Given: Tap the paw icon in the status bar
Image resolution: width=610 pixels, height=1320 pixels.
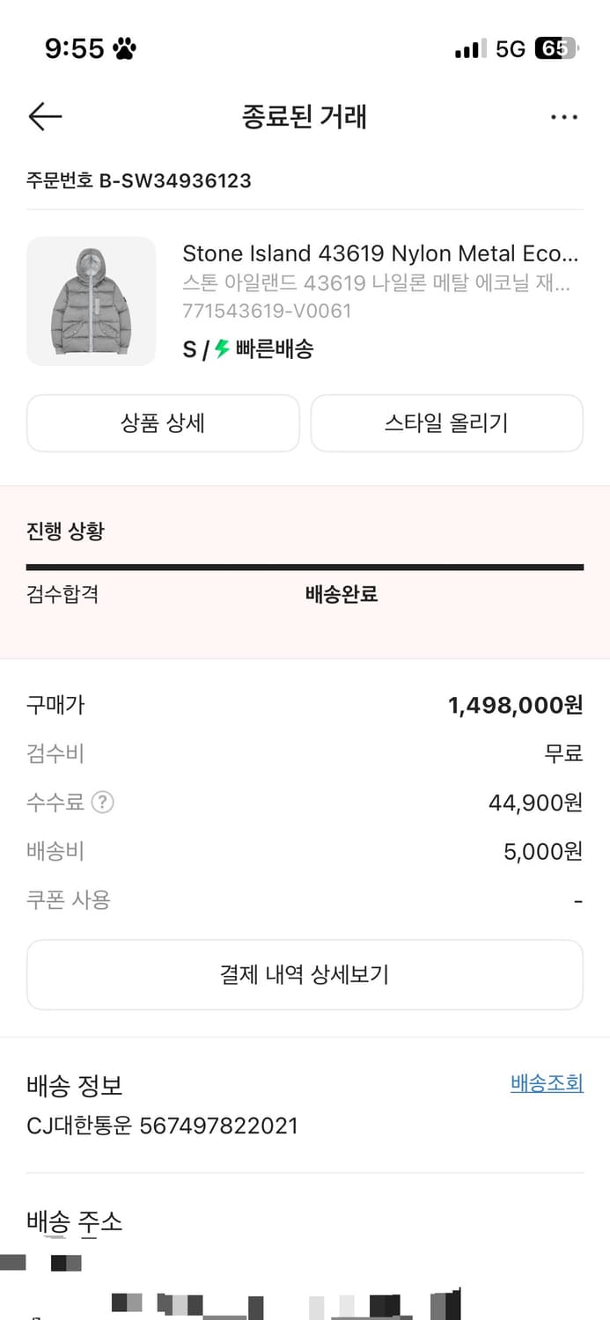Looking at the screenshot, I should pos(124,48).
